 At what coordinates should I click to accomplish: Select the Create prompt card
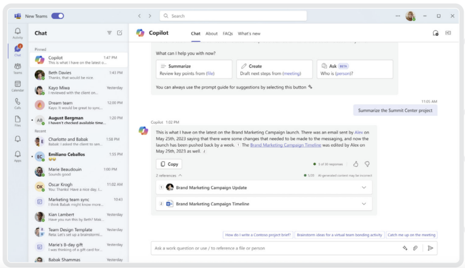(274, 69)
